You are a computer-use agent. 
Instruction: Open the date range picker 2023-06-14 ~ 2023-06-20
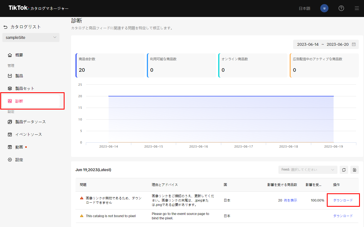point(326,44)
